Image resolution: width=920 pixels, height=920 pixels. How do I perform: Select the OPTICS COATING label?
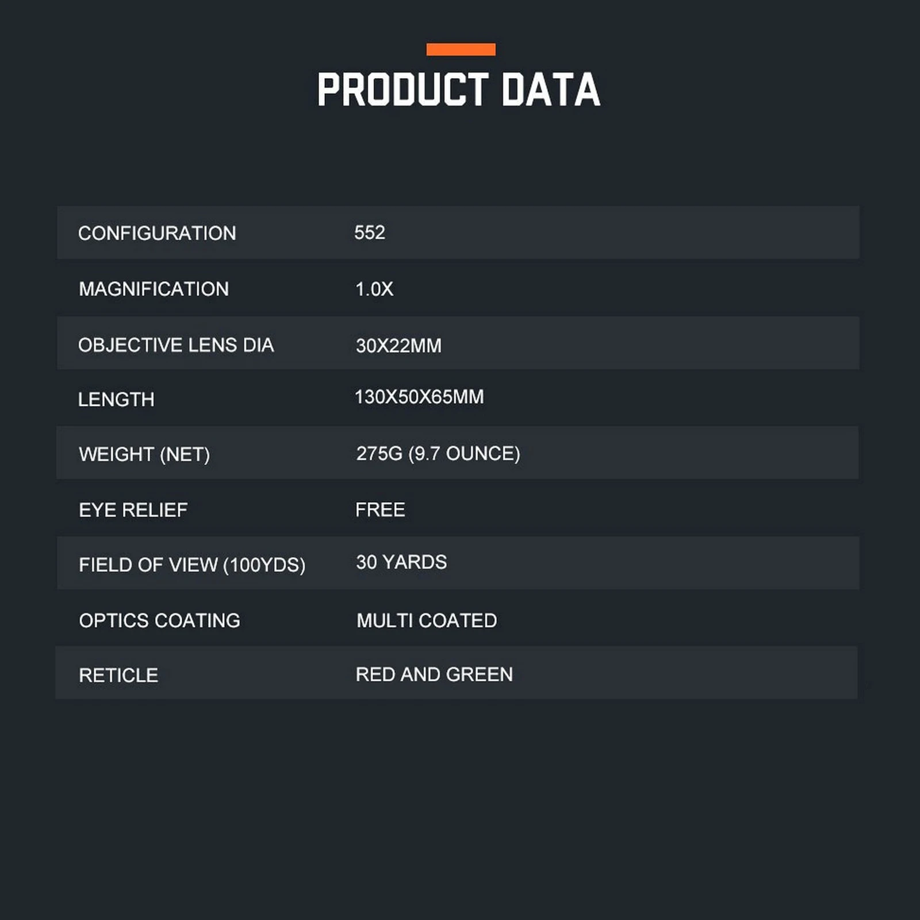pos(159,620)
